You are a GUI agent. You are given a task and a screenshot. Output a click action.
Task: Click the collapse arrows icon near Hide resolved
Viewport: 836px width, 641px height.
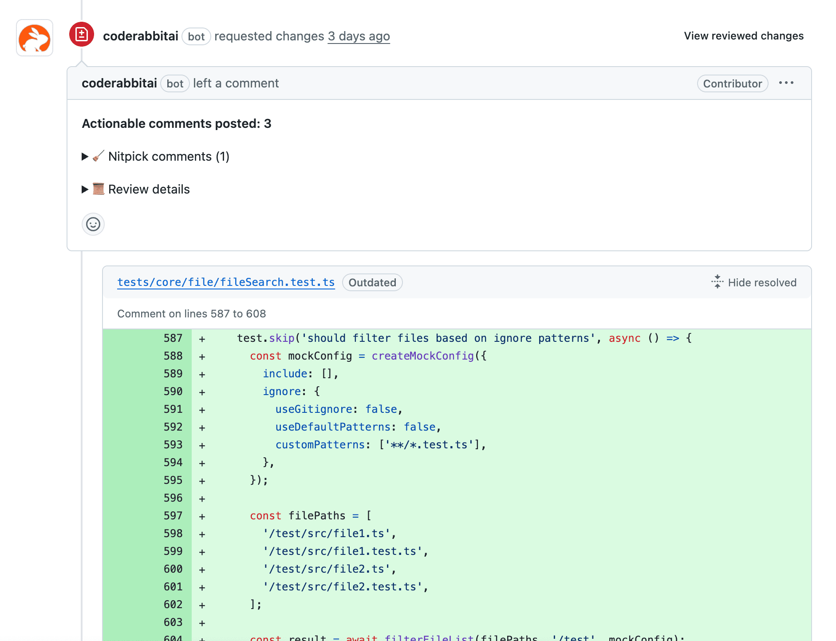[x=717, y=282]
